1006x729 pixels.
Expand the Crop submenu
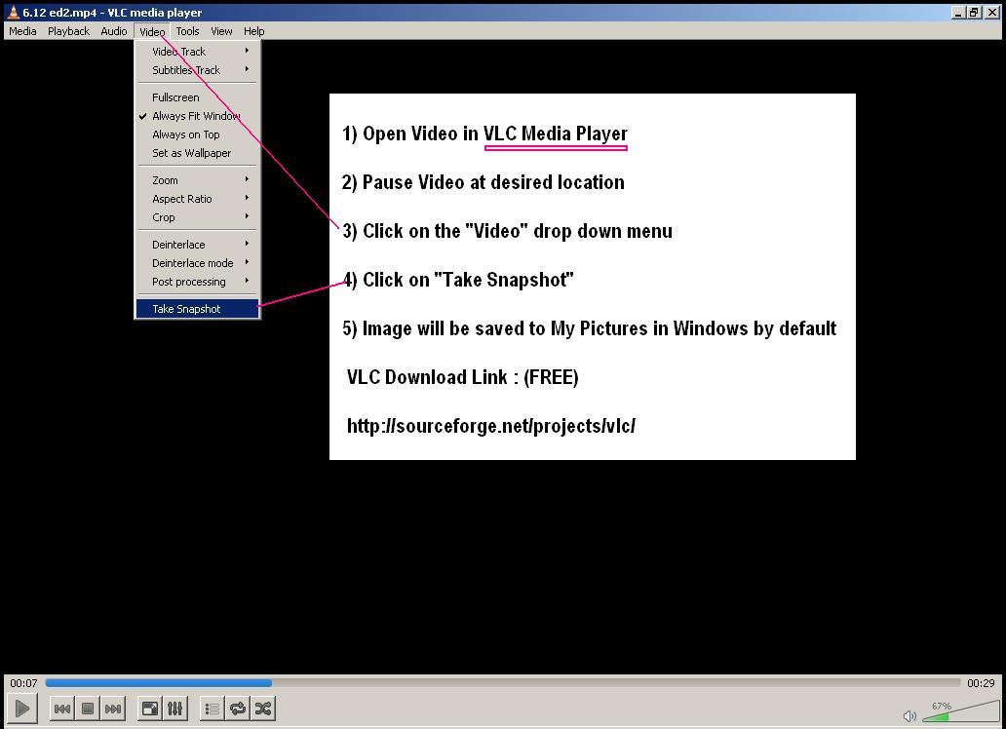(197, 217)
